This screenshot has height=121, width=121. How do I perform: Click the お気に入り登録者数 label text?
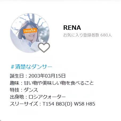[x=81, y=35]
